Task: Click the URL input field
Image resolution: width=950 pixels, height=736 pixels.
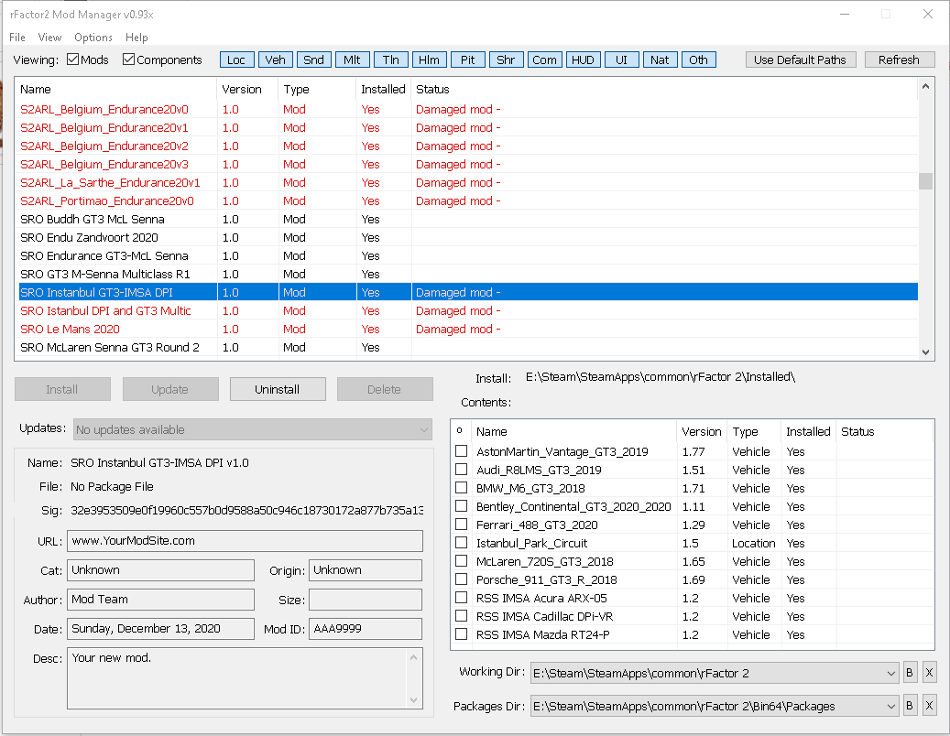Action: 245,540
